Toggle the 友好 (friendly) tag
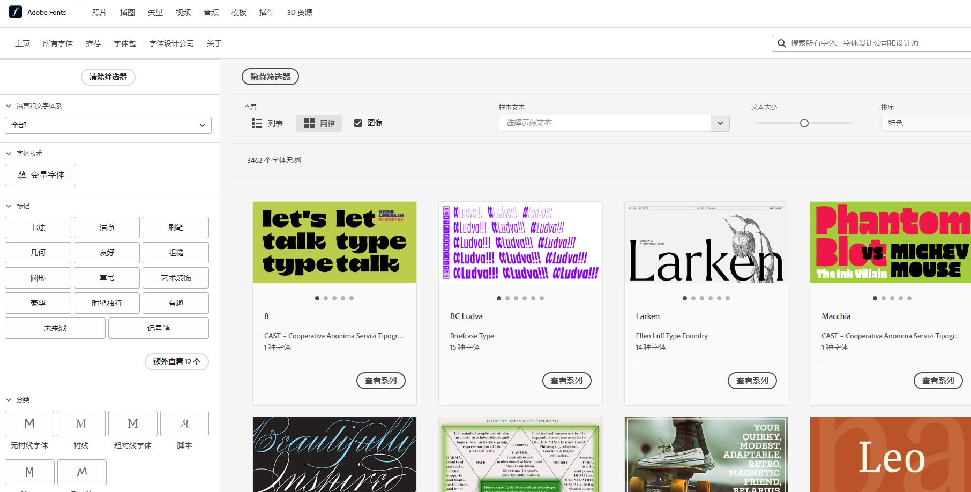Screen dimensions: 971x492 (x=107, y=253)
